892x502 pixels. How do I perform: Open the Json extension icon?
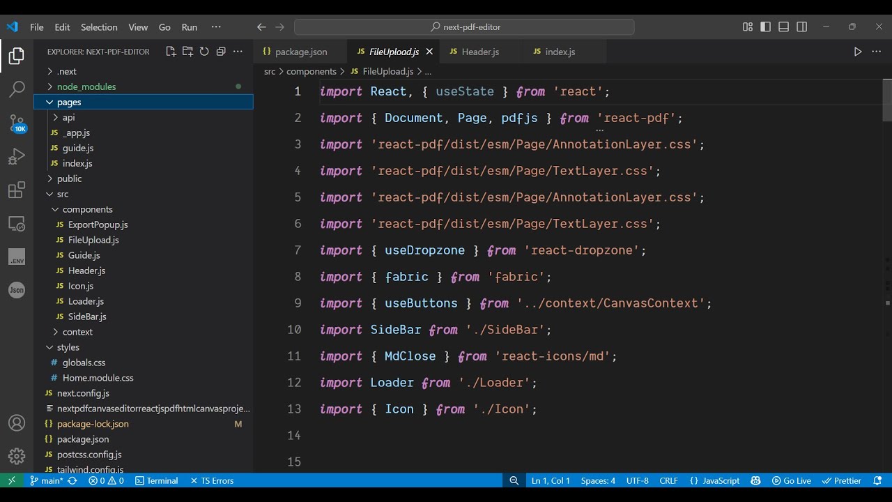17,290
